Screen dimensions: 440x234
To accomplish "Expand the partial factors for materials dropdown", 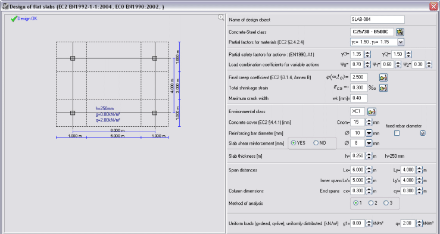I will coord(401,42).
